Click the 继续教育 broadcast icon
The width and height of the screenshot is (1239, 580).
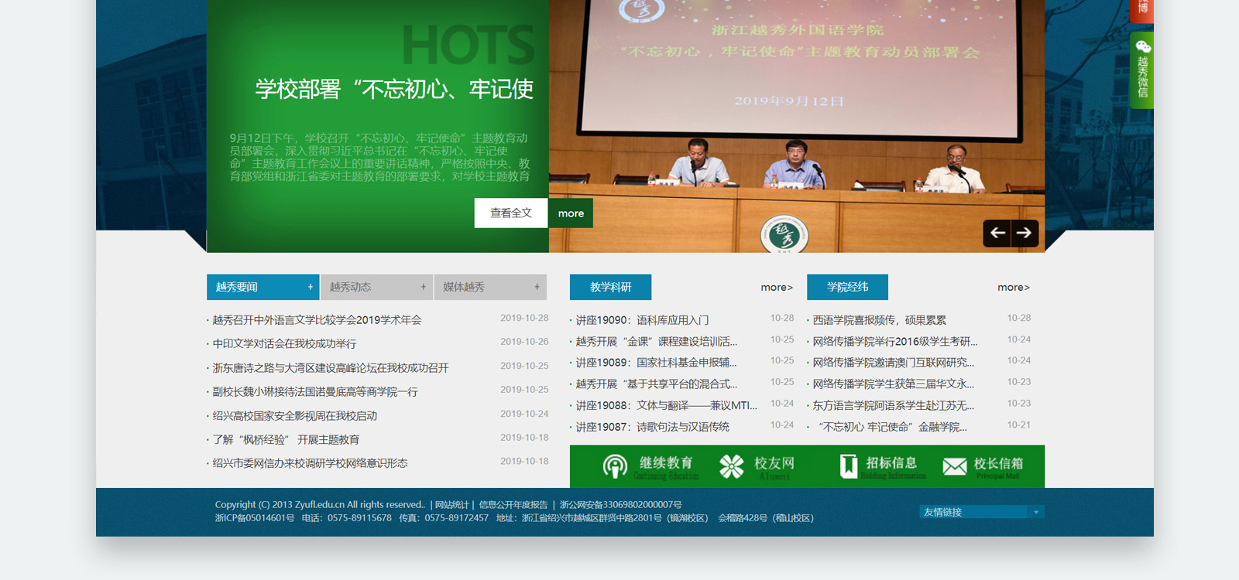coord(615,466)
